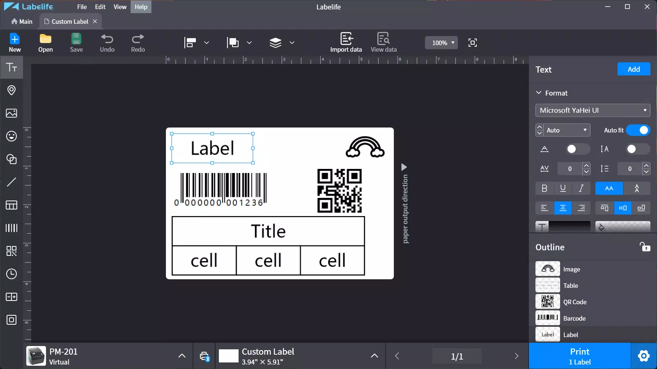Open the File menu
Screen dimensions: 657x369
tap(82, 7)
